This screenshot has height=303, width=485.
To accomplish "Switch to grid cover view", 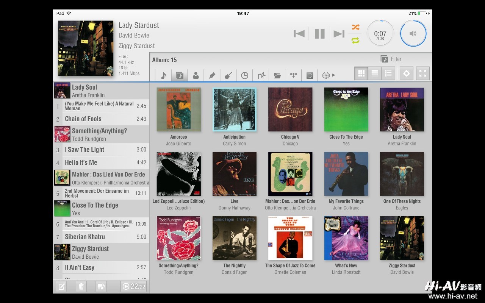I will 361,73.
